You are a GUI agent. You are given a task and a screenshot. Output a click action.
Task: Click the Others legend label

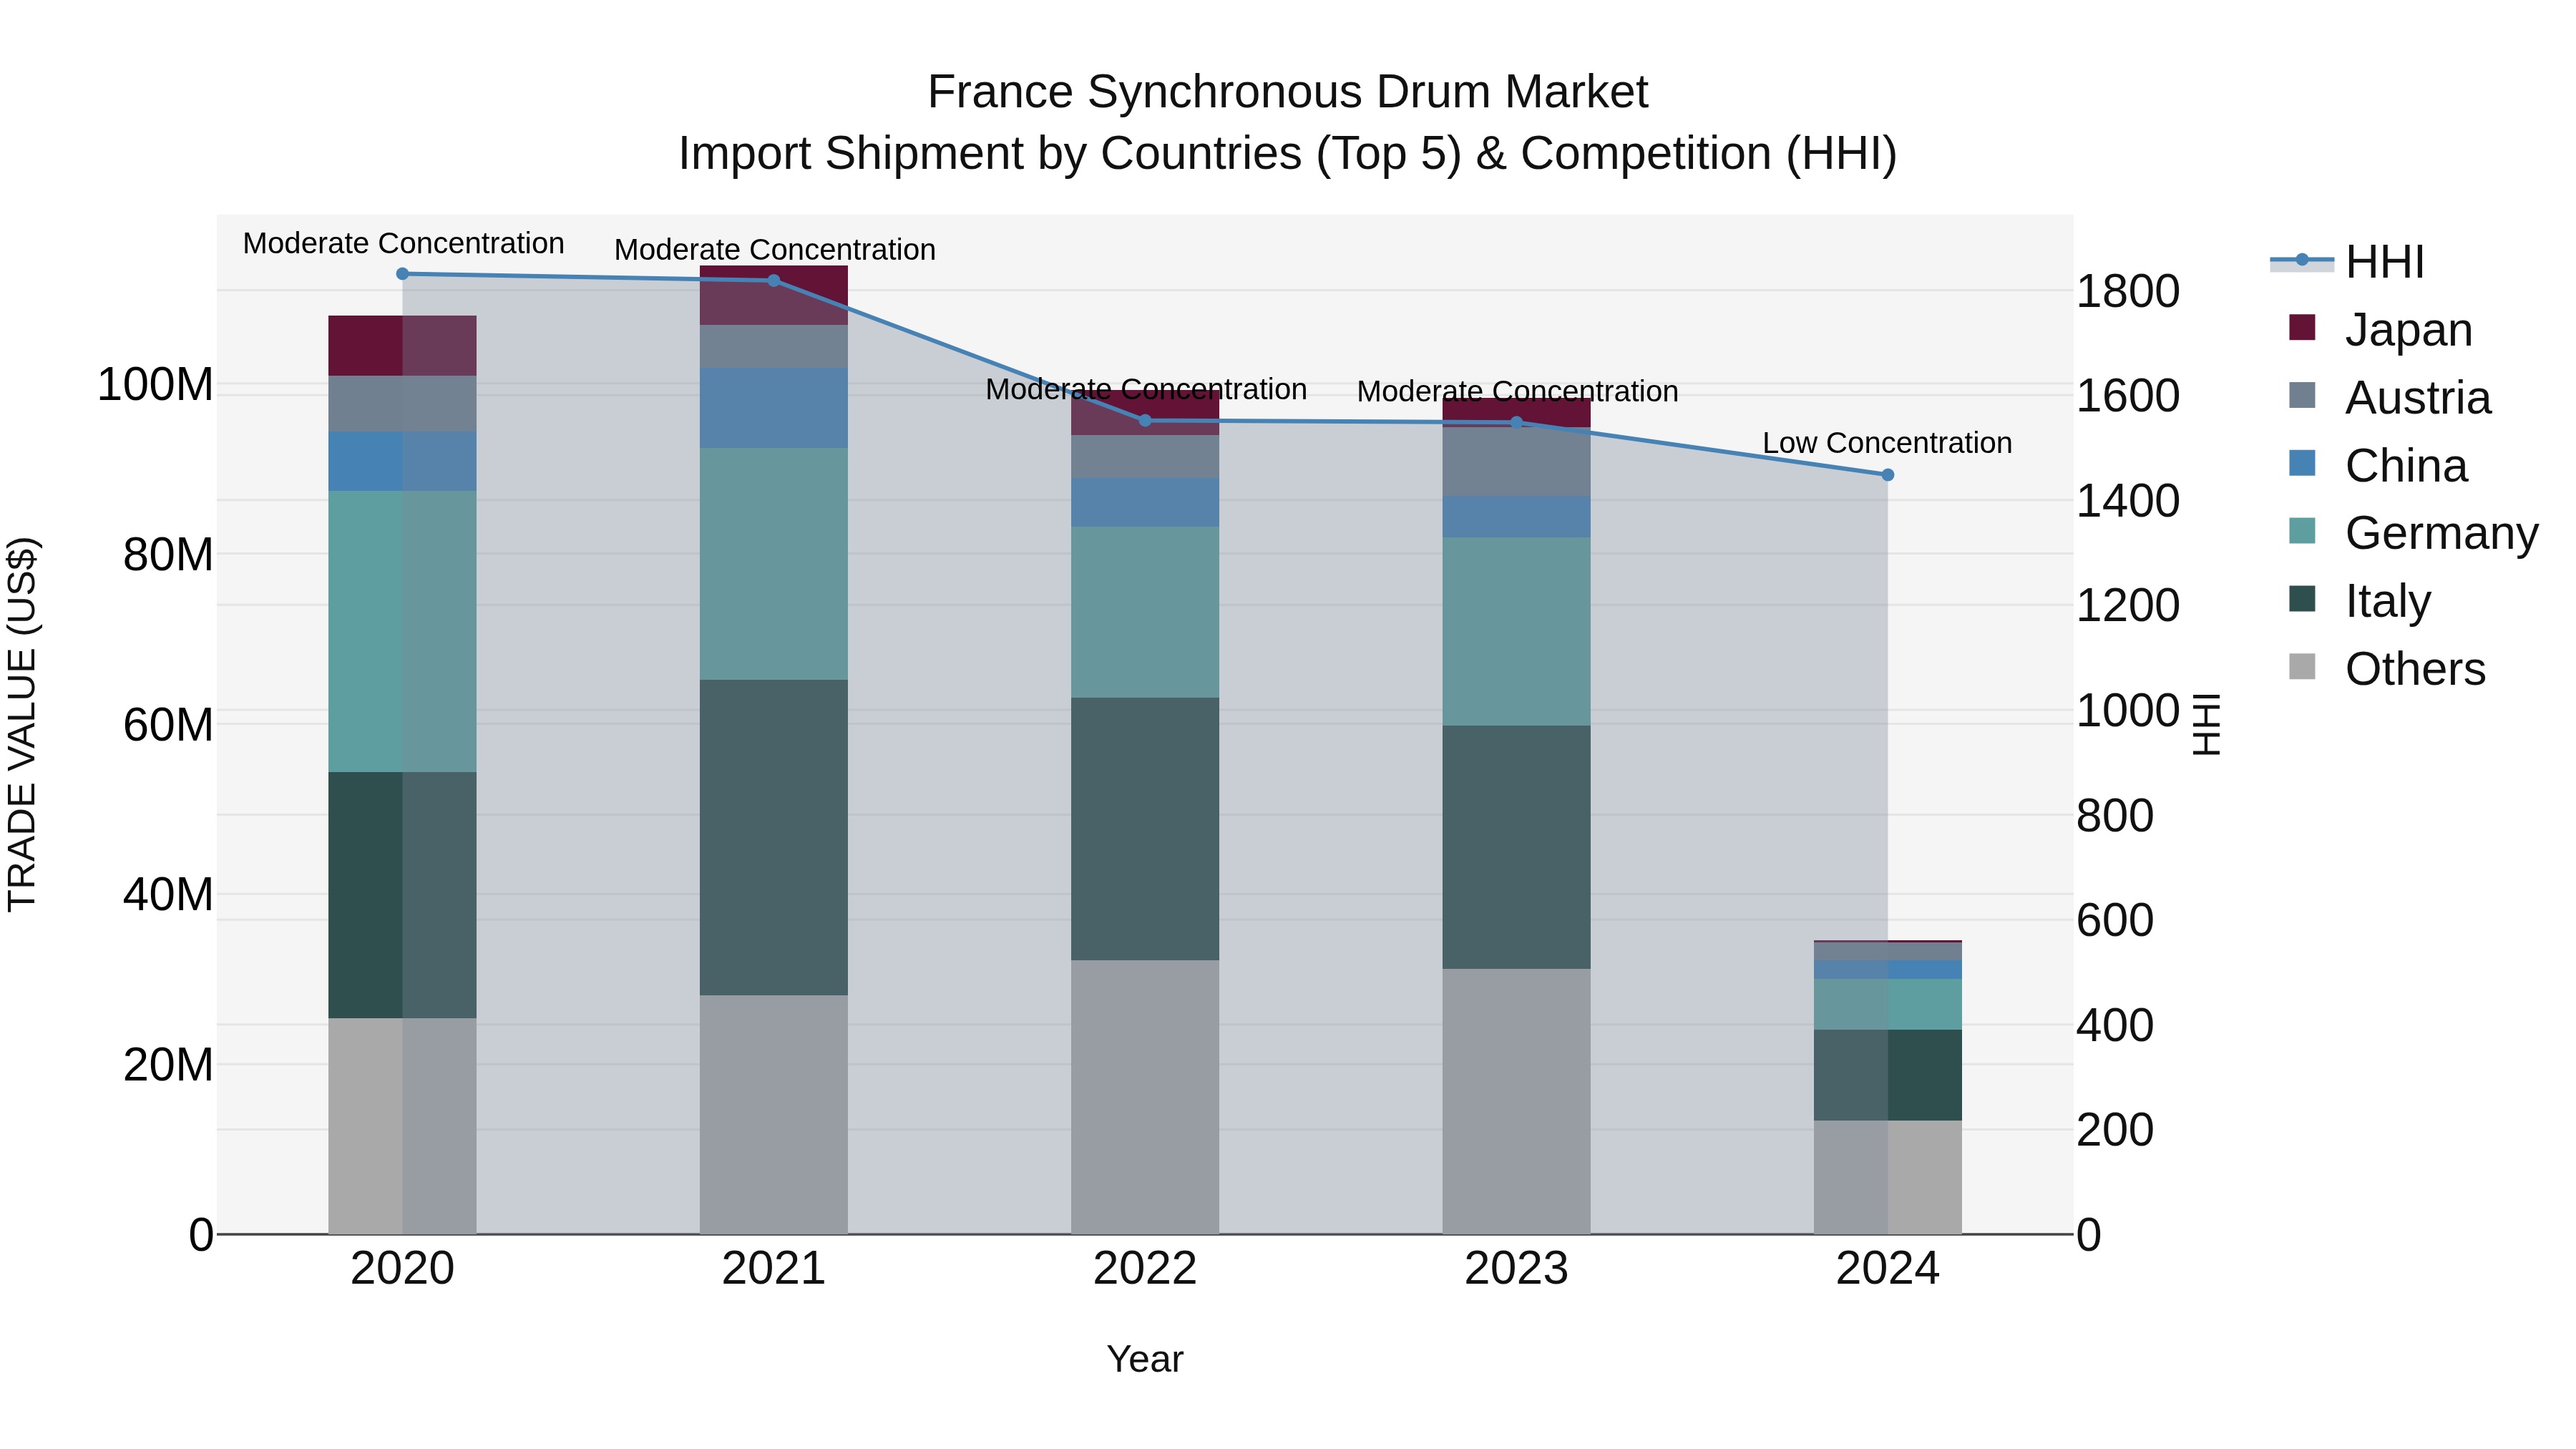click(2415, 669)
